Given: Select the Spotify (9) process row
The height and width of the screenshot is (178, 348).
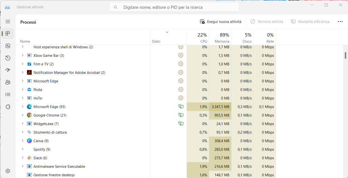Looking at the screenshot, I should click(x=145, y=149).
